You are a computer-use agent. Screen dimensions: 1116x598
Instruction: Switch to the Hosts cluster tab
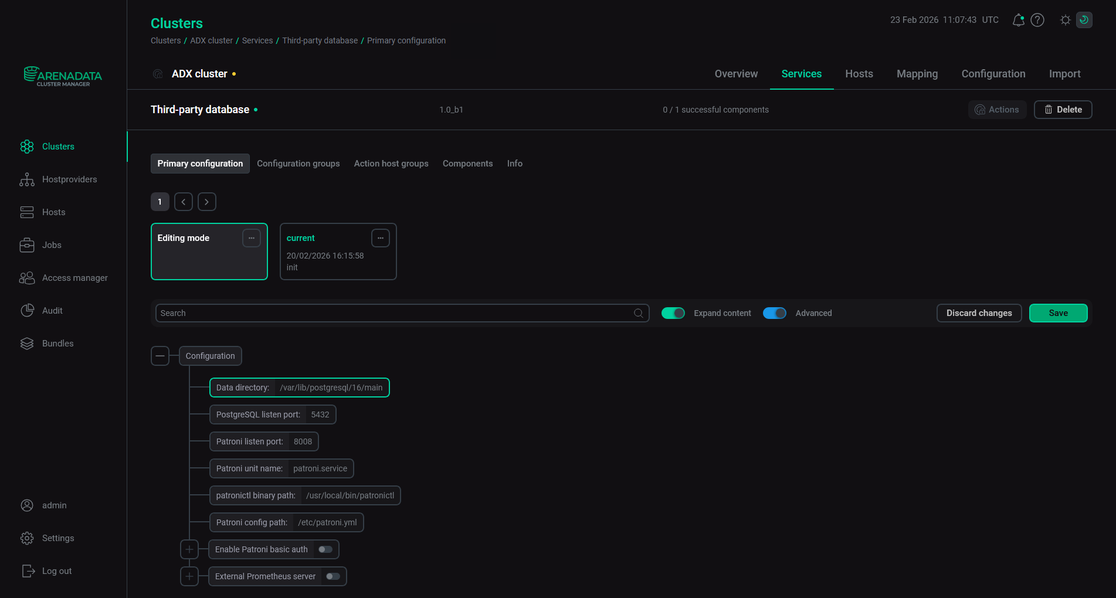click(859, 74)
